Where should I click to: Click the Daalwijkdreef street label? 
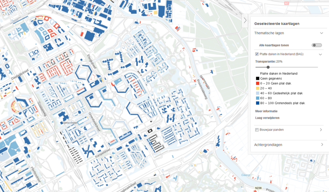(20, 75)
